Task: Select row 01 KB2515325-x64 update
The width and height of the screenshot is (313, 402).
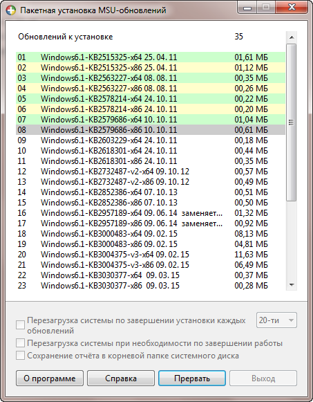Action: click(x=151, y=57)
